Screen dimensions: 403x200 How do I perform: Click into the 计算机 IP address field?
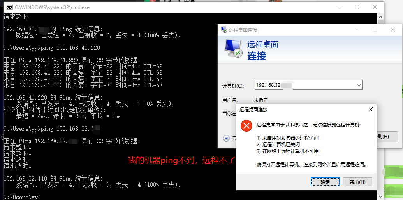pyautogui.click(x=304, y=85)
